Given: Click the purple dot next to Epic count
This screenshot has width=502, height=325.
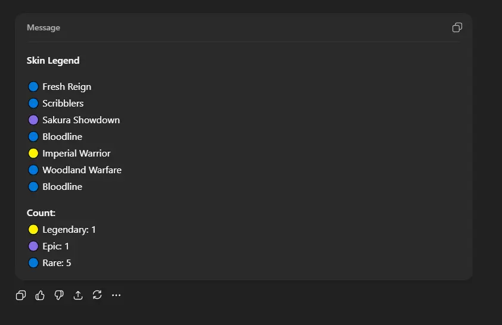Looking at the screenshot, I should click(33, 246).
